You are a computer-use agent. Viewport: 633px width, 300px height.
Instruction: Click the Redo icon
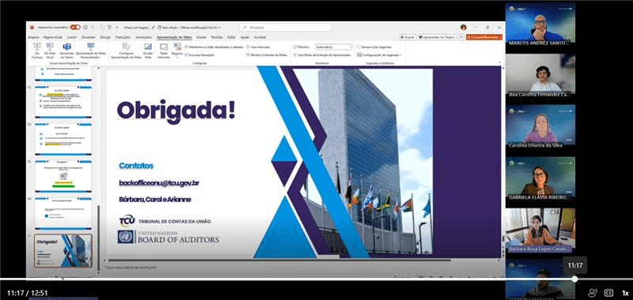tap(102, 28)
